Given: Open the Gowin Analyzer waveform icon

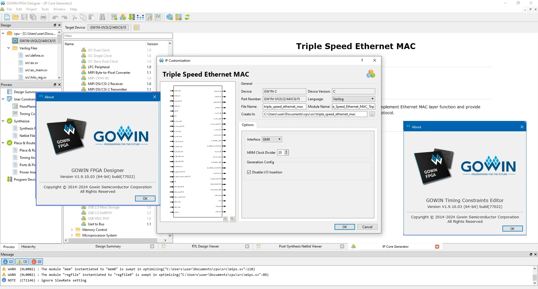Looking at the screenshot, I should click(x=158, y=17).
